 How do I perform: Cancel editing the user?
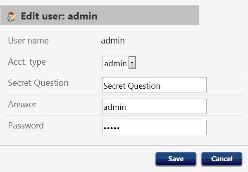click(x=222, y=159)
